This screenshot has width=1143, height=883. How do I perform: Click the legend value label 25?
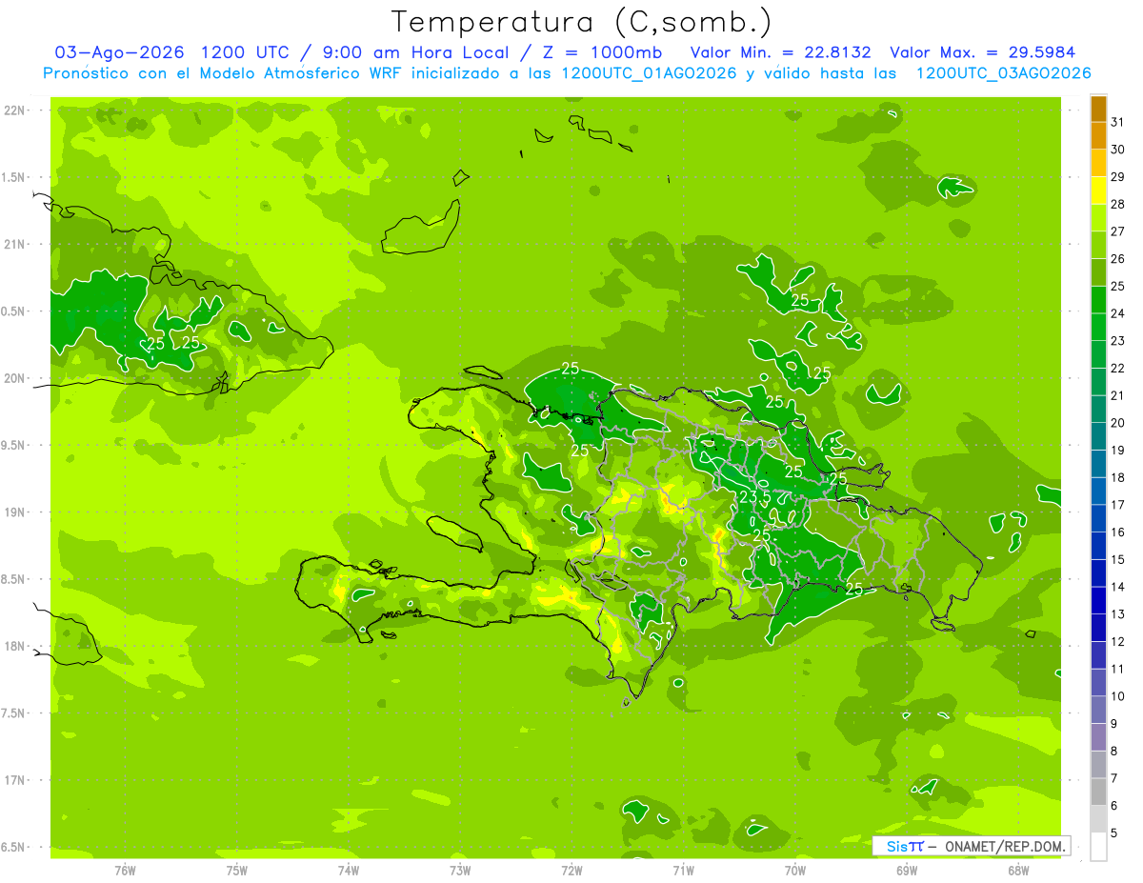1117,286
